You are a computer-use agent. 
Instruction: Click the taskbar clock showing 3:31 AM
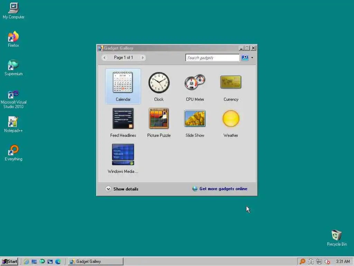click(343, 261)
